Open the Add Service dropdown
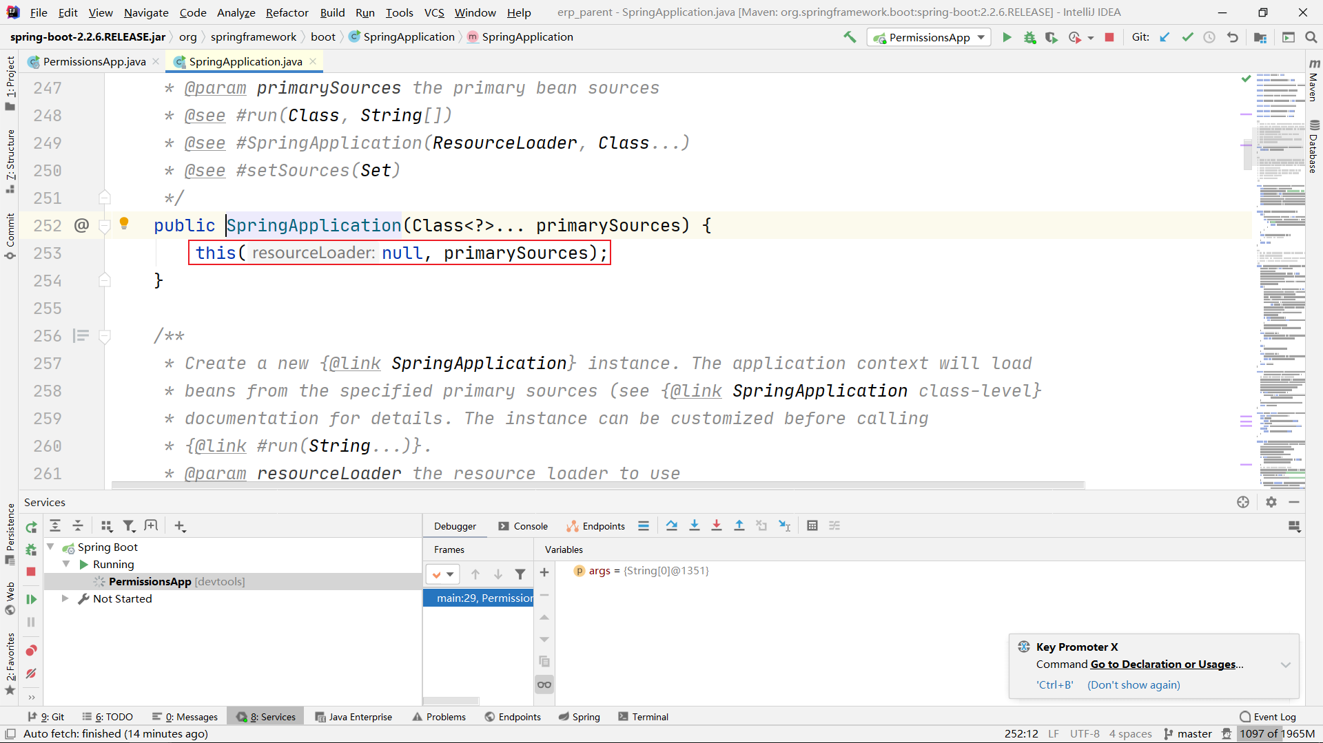 tap(181, 526)
